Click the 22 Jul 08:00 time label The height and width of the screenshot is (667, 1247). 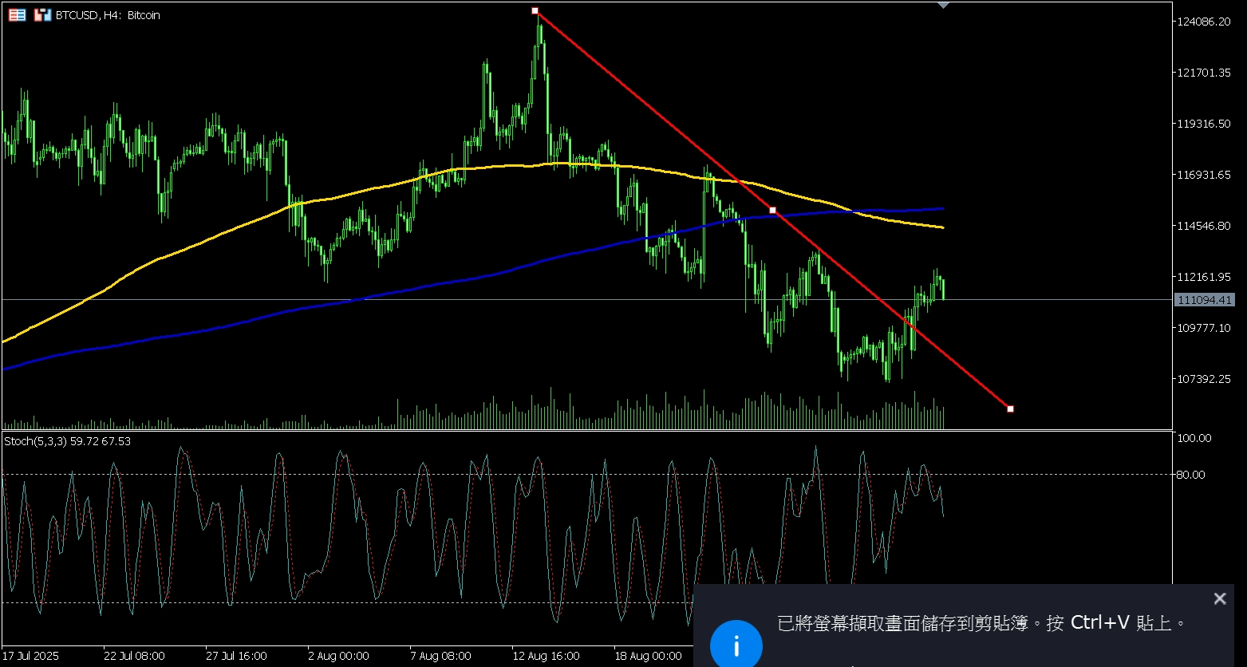click(x=134, y=656)
